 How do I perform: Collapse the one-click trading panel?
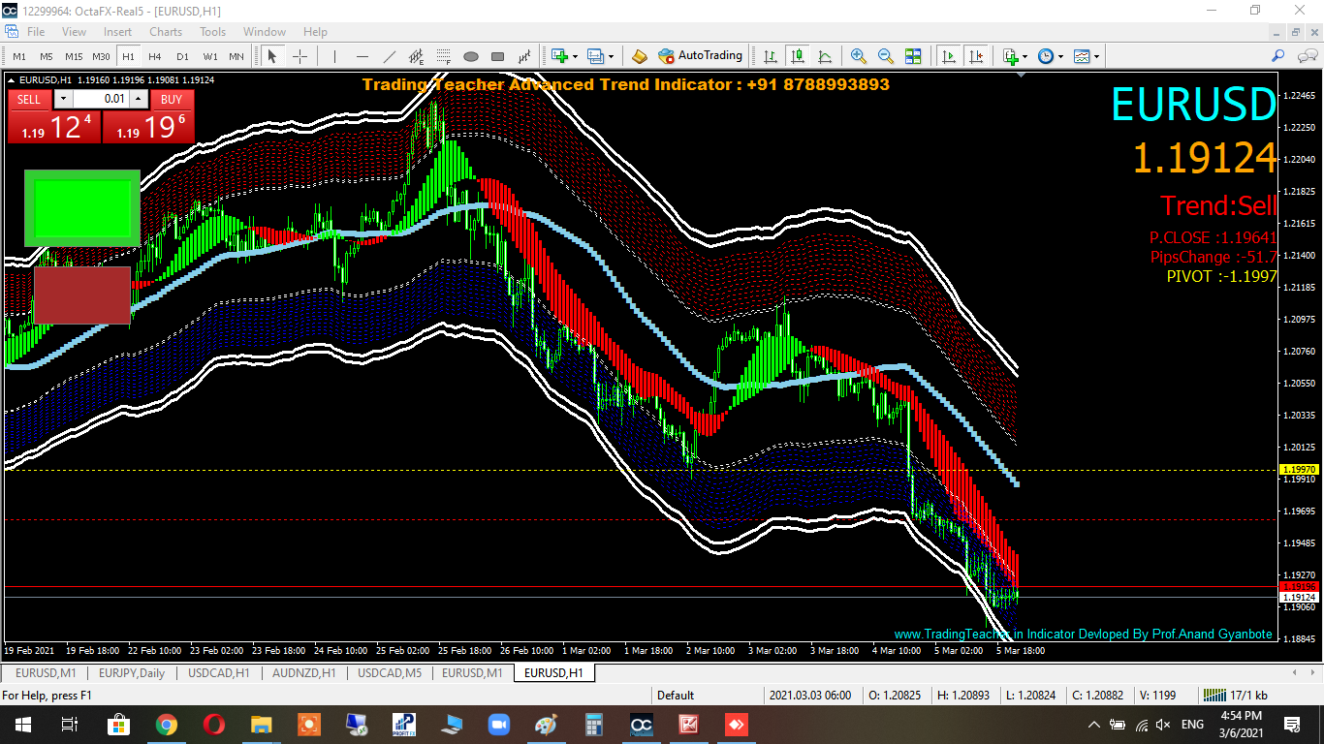click(x=11, y=79)
